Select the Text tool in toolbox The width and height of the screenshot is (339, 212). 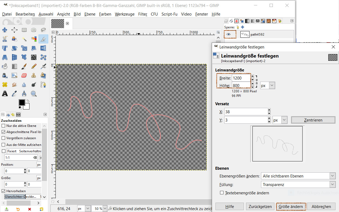5,93
